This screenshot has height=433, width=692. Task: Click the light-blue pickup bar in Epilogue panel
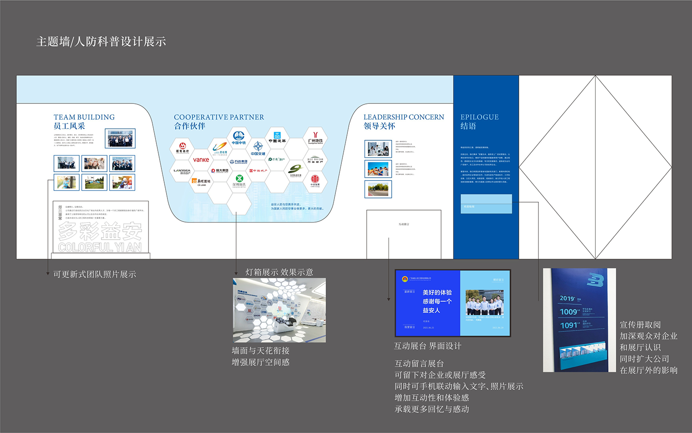(x=486, y=204)
